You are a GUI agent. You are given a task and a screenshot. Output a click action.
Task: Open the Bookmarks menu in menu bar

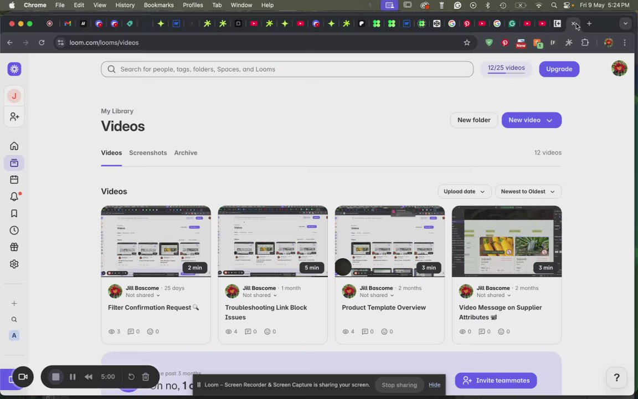[159, 5]
